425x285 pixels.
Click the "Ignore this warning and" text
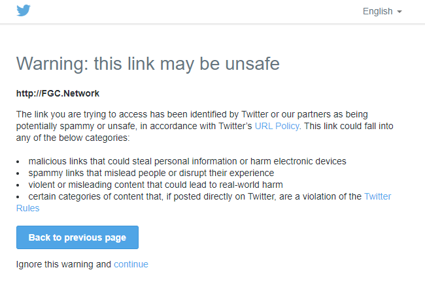pyautogui.click(x=64, y=264)
